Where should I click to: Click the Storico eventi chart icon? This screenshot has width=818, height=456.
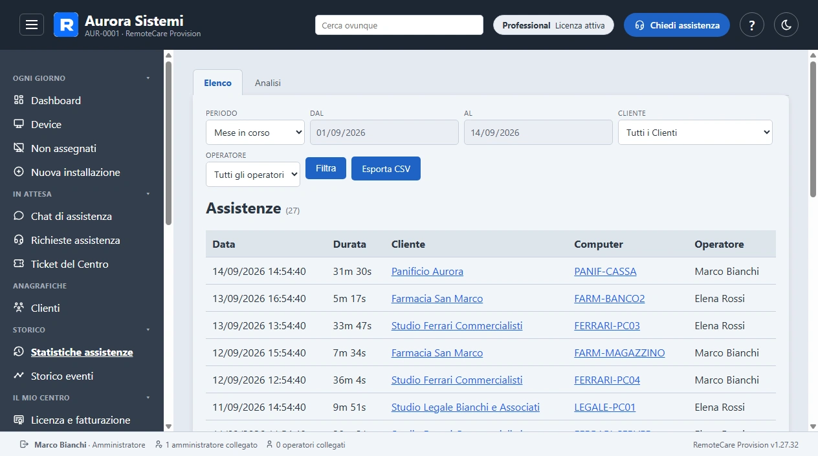click(x=19, y=376)
